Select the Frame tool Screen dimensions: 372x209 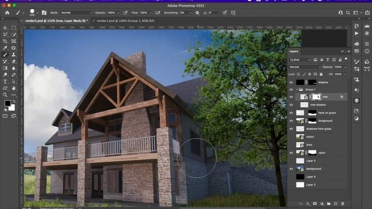click(14, 41)
